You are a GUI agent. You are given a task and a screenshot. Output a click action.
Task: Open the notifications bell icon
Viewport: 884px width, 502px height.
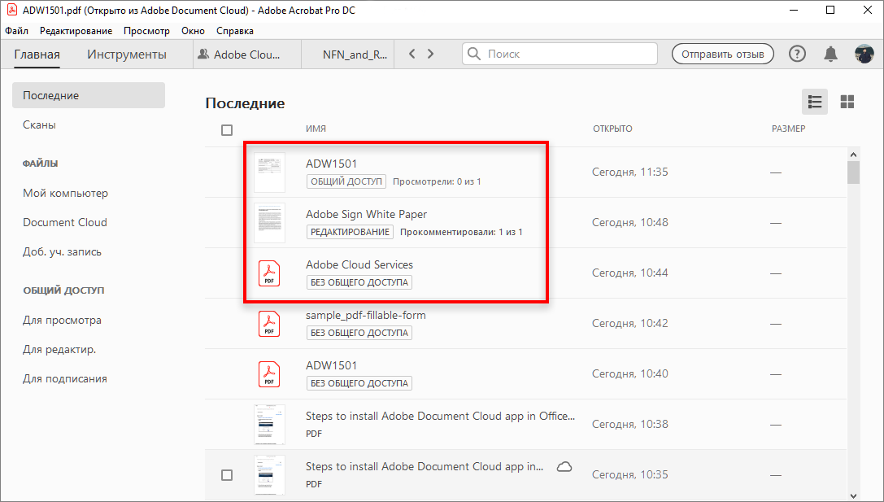(x=830, y=55)
